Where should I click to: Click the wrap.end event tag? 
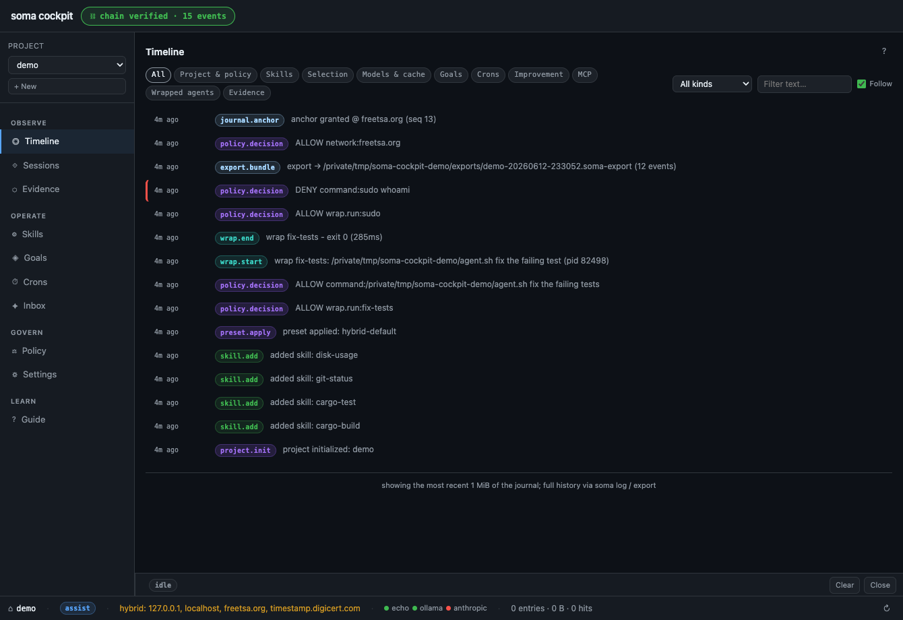[x=237, y=238]
